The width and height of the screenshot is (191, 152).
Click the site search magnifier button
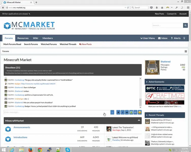click(185, 25)
